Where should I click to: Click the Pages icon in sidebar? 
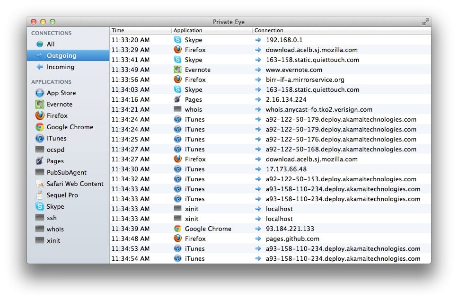(39, 161)
